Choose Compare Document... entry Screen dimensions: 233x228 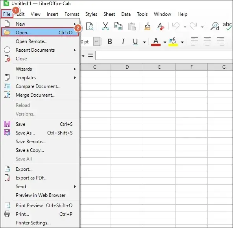coord(40,86)
